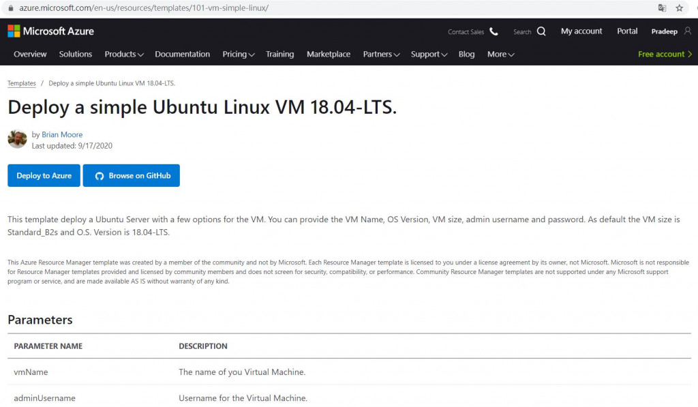Screen dimensions: 698x407
Task: Expand the More dropdown
Action: tap(500, 55)
